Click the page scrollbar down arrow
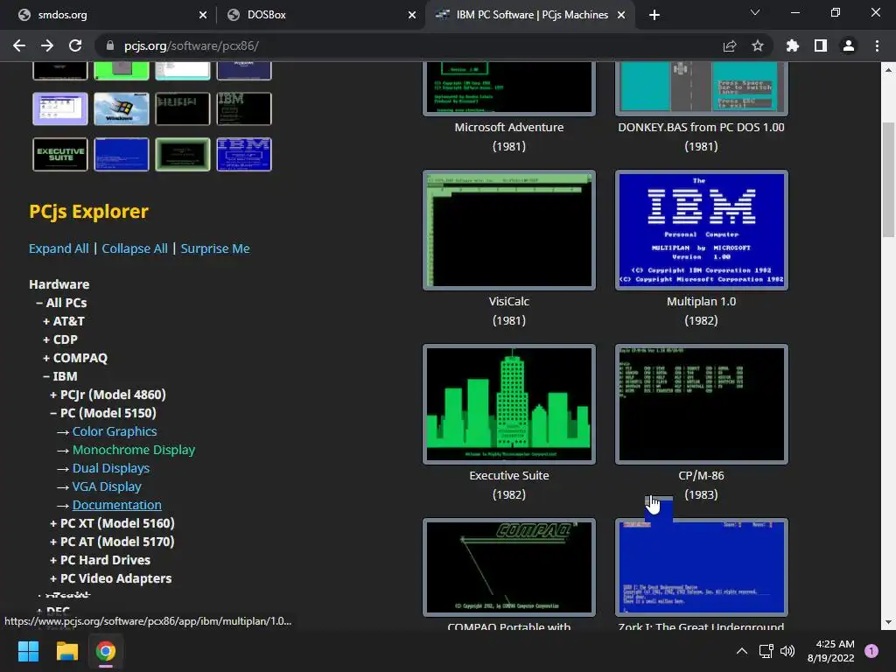This screenshot has width=896, height=672. tap(888, 622)
